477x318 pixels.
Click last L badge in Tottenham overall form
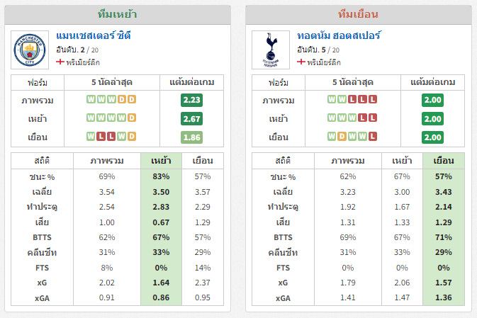(373, 99)
